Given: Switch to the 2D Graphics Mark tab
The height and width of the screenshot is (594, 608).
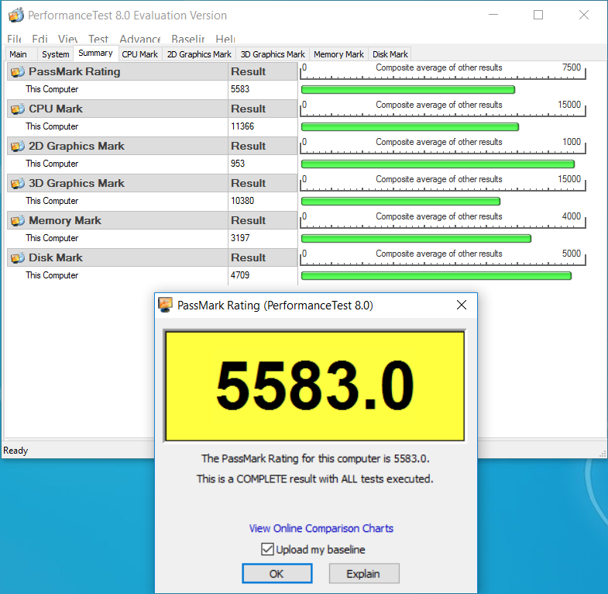Looking at the screenshot, I should [x=199, y=54].
